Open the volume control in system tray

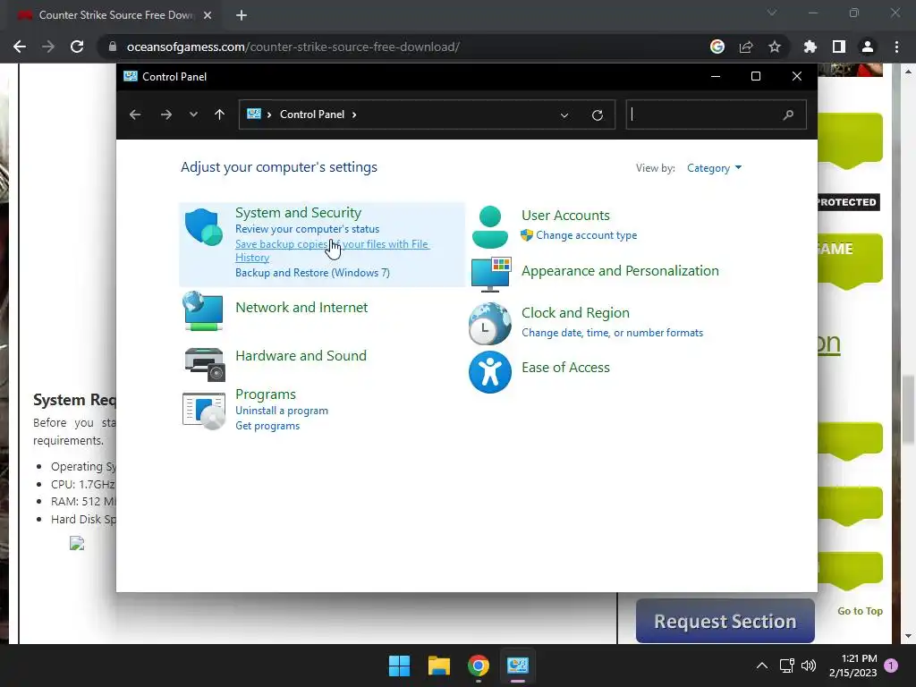coord(809,666)
